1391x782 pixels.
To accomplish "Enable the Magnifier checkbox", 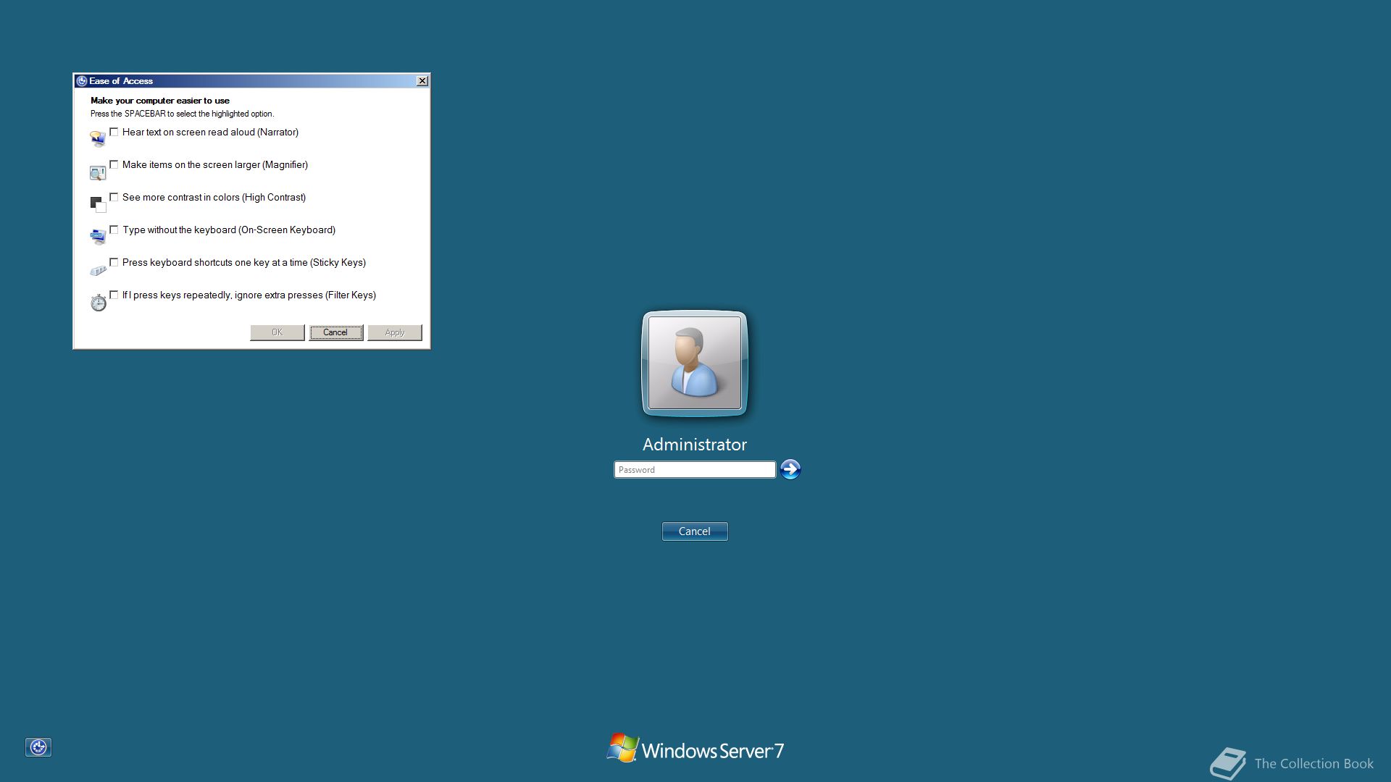I will click(114, 164).
